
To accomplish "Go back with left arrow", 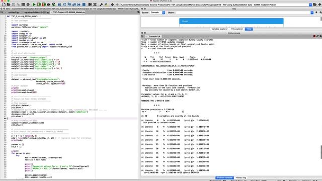I will (x=112, y=5).
